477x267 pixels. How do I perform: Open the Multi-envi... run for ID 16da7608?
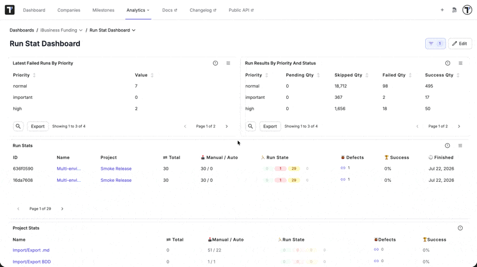pos(69,181)
